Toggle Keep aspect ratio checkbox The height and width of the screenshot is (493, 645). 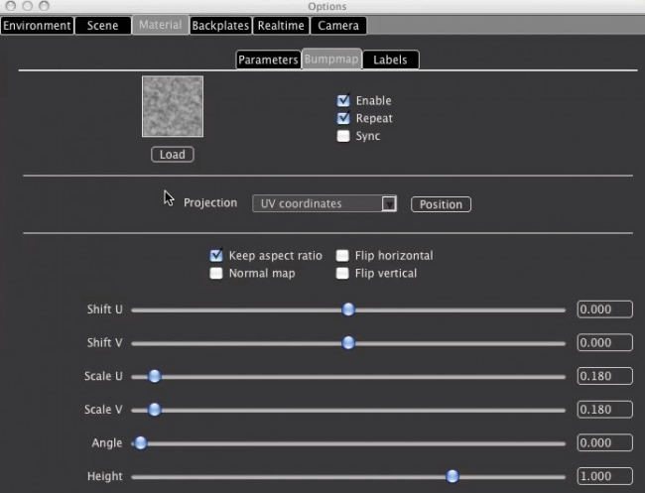(216, 255)
